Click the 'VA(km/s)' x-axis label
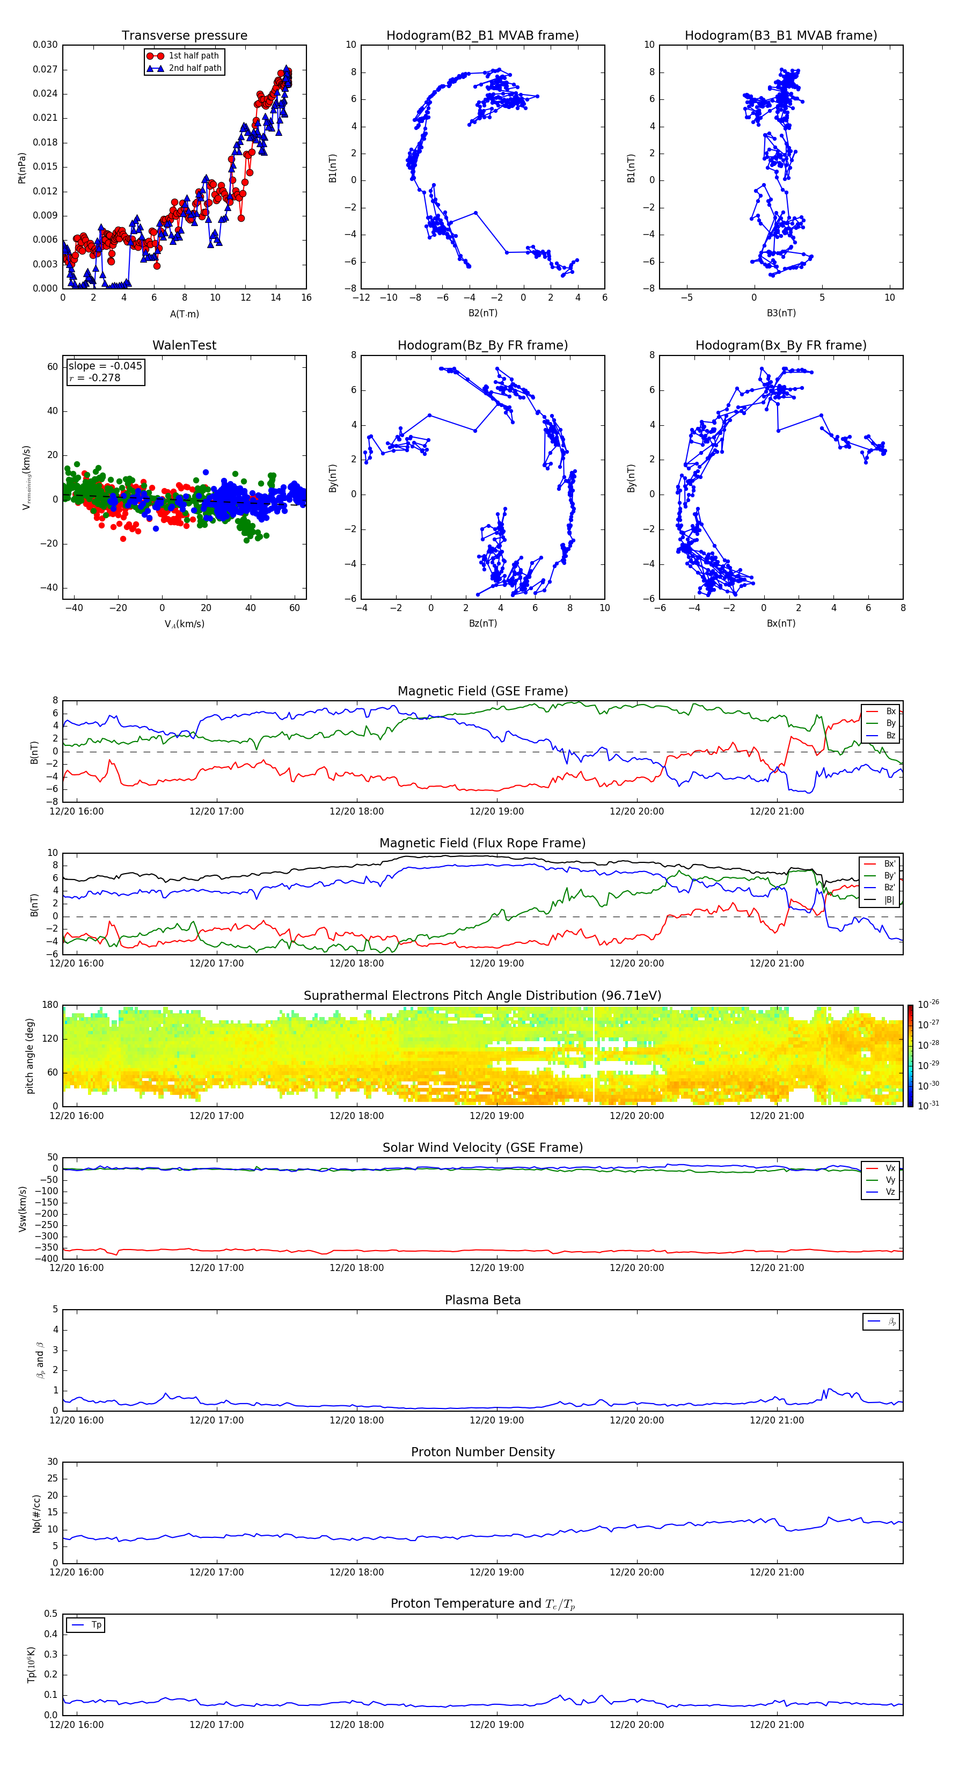 point(184,624)
